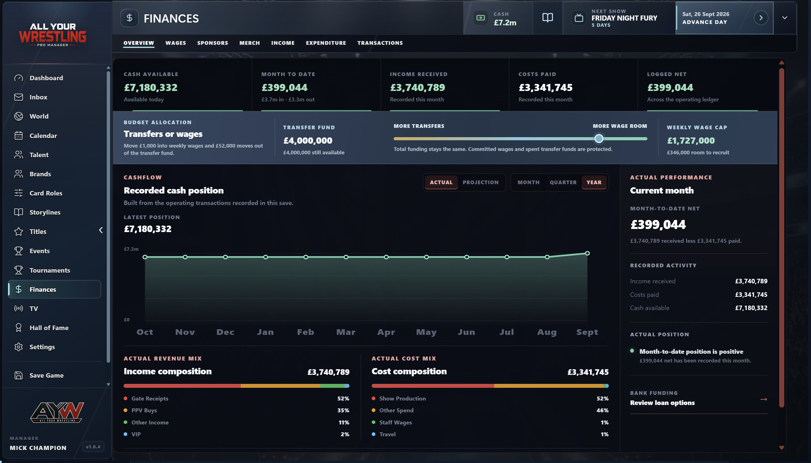Open the book icon beside Cash
The width and height of the screenshot is (811, 463).
(x=547, y=18)
